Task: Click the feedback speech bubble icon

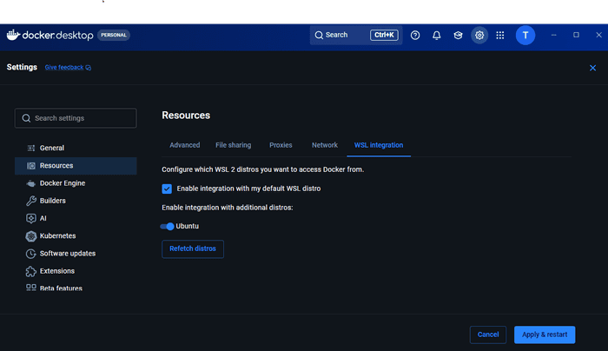Action: pos(89,68)
